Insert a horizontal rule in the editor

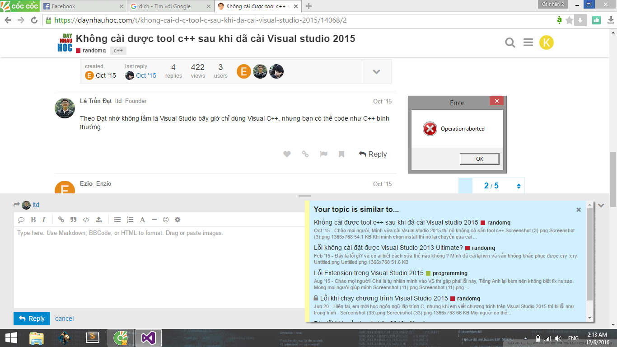(154, 220)
